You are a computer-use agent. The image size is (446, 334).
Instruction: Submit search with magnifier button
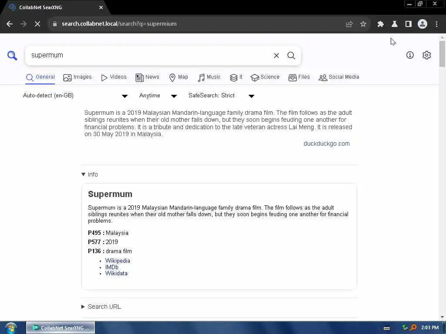click(x=291, y=56)
